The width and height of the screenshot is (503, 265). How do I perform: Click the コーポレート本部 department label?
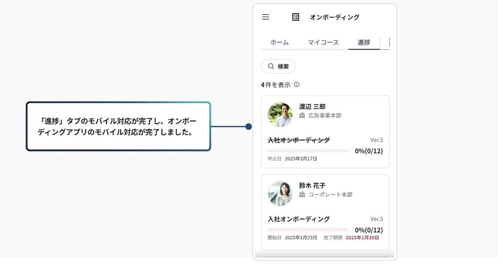330,194
